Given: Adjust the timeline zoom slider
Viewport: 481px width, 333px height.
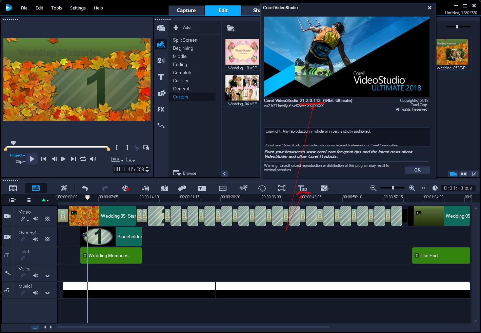Looking at the screenshot, I should pyautogui.click(x=393, y=188).
